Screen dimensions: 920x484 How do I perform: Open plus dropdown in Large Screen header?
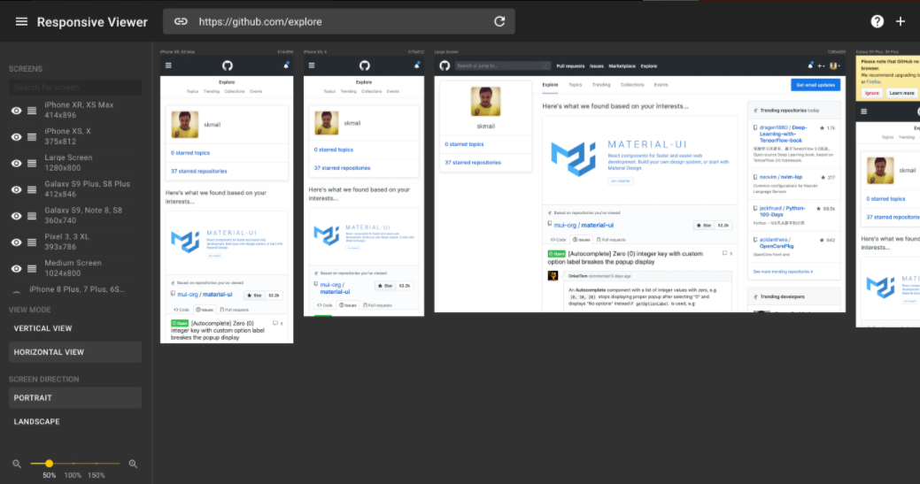821,66
